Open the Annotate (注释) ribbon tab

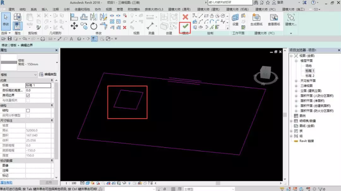(x=56, y=9)
